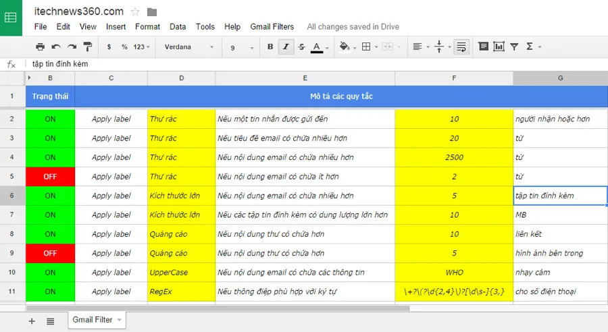This screenshot has width=608, height=332.
Task: Format as percent
Action: point(124,47)
